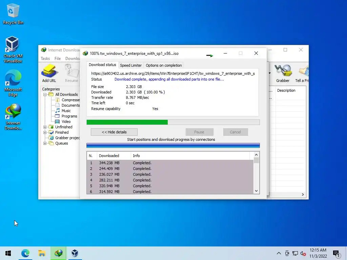
Task: Select connection row with 314.592 MB
Action: click(170, 192)
